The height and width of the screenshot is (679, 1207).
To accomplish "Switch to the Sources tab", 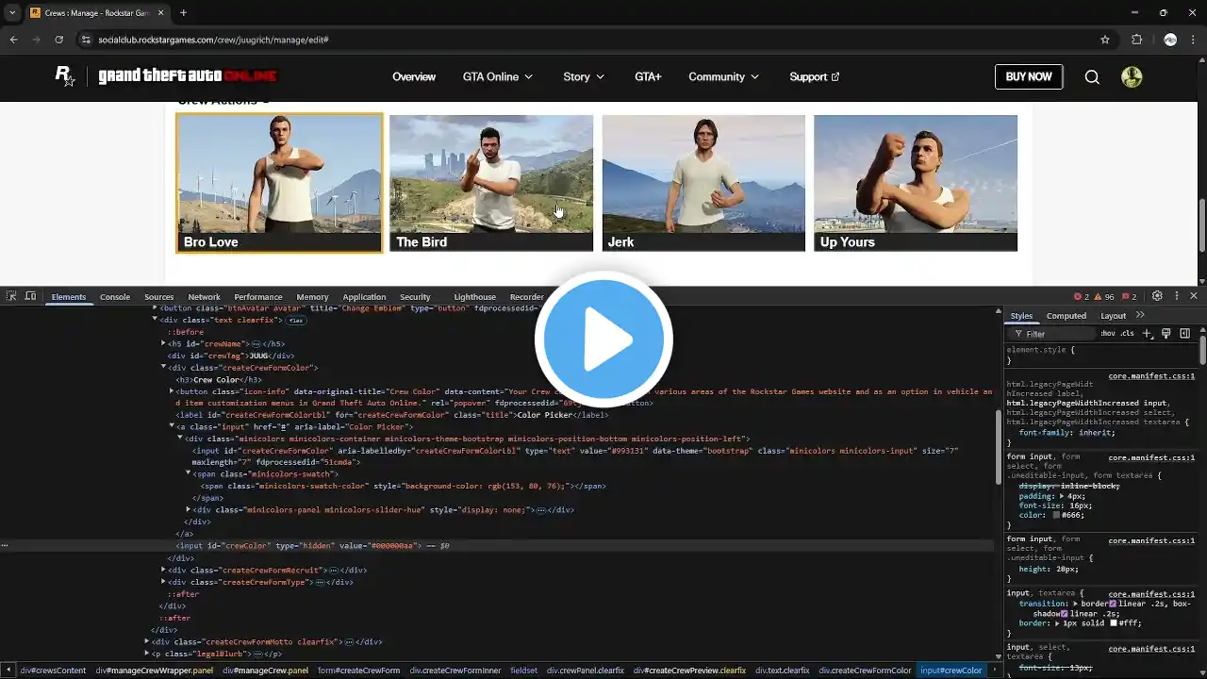I will [x=159, y=297].
